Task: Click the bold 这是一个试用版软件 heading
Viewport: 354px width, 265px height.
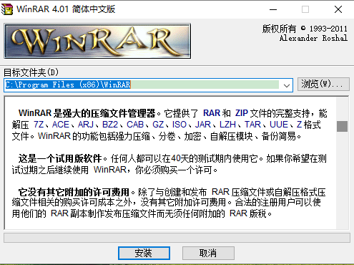Action: (x=60, y=158)
